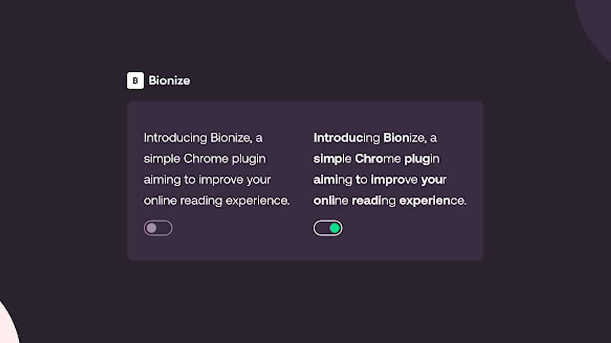
Task: Click the Bionize brand name beside the logo
Action: coord(169,81)
